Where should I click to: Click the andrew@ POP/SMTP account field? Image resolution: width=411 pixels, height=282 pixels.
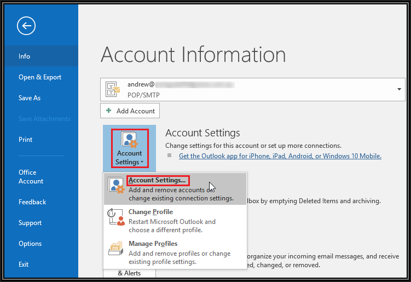pyautogui.click(x=253, y=89)
